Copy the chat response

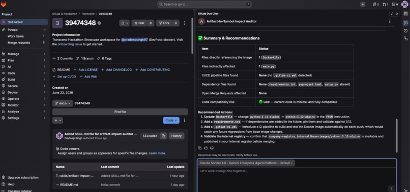click(200, 148)
